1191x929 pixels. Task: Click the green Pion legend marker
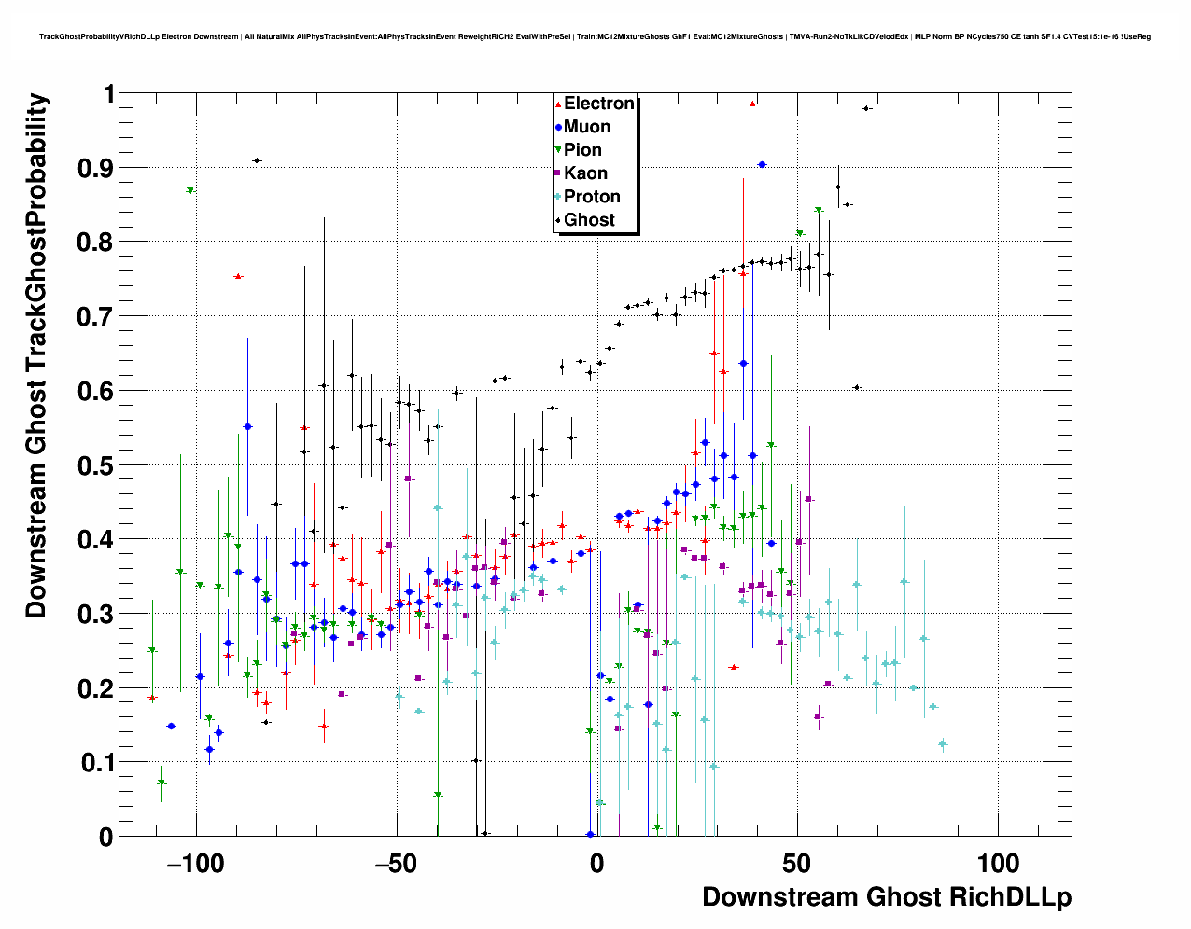pos(558,150)
